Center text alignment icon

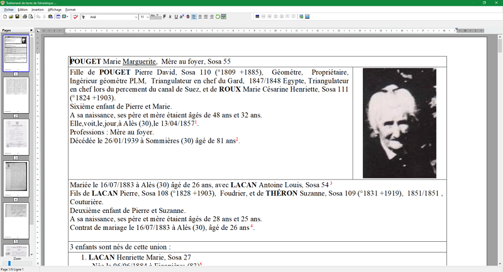[x=200, y=17]
